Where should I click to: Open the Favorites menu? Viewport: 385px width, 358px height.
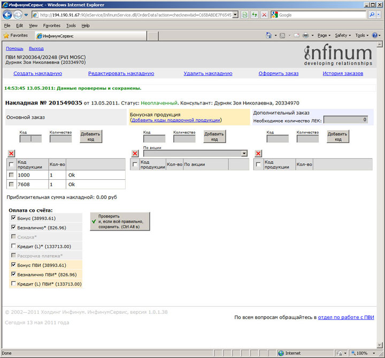(51, 26)
